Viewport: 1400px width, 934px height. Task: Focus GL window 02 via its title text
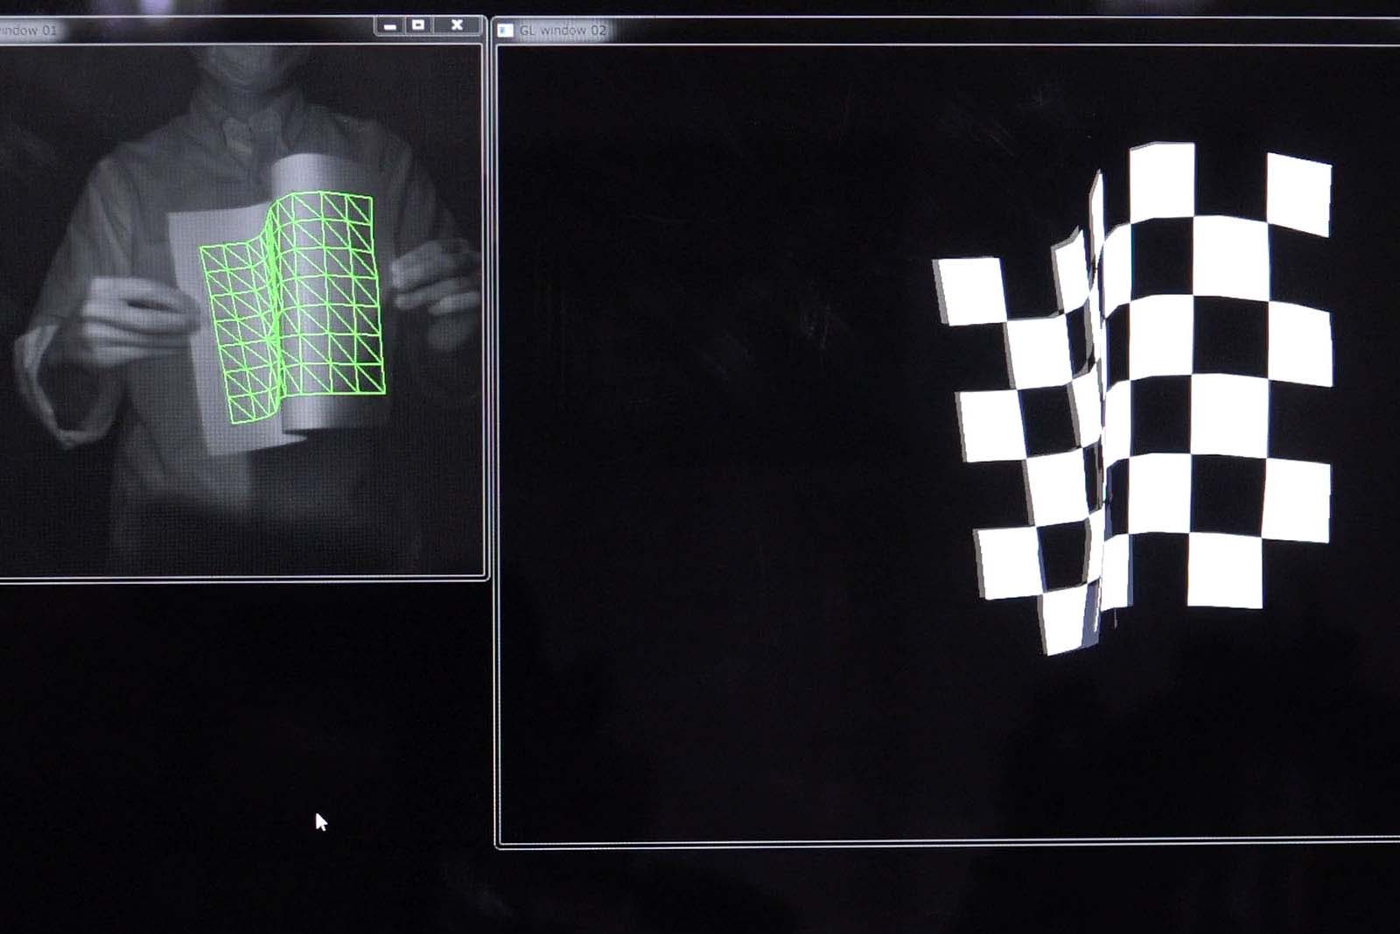[x=563, y=31]
